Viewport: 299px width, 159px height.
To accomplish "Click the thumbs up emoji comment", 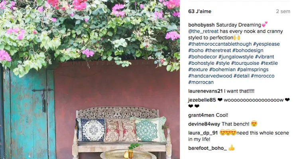I will [x=232, y=148].
